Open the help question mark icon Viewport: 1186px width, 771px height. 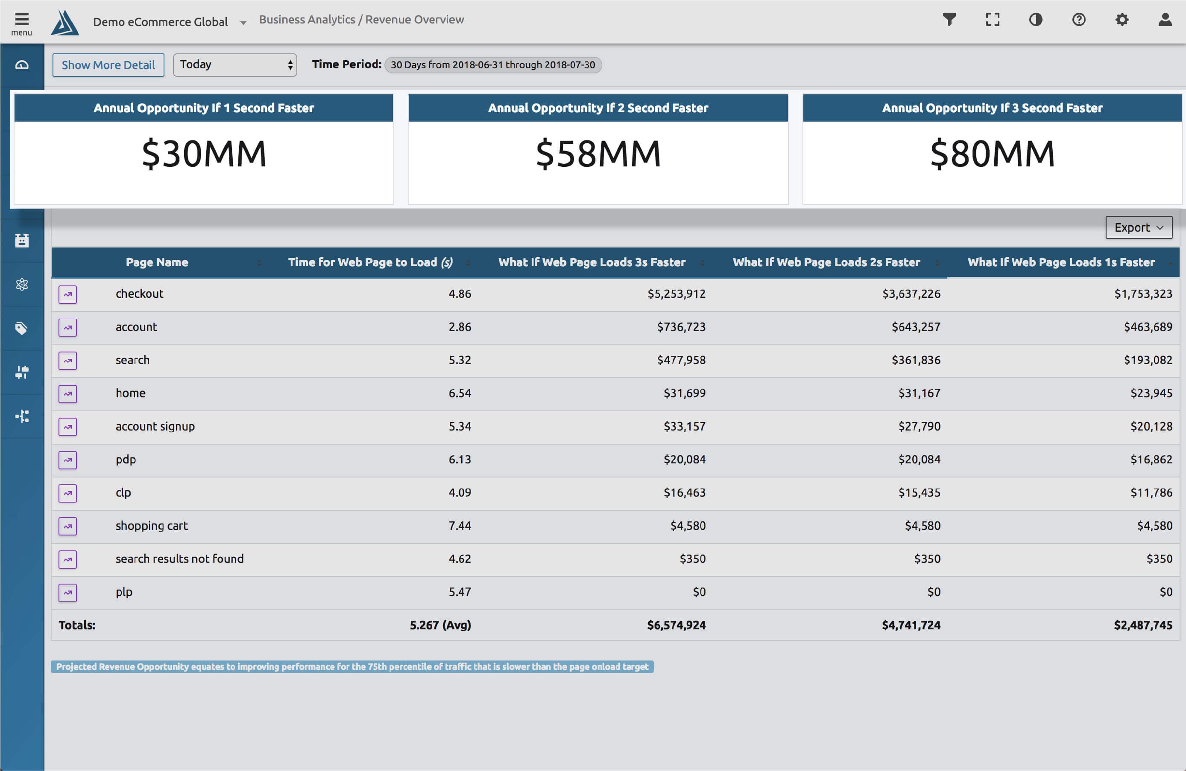coord(1078,19)
